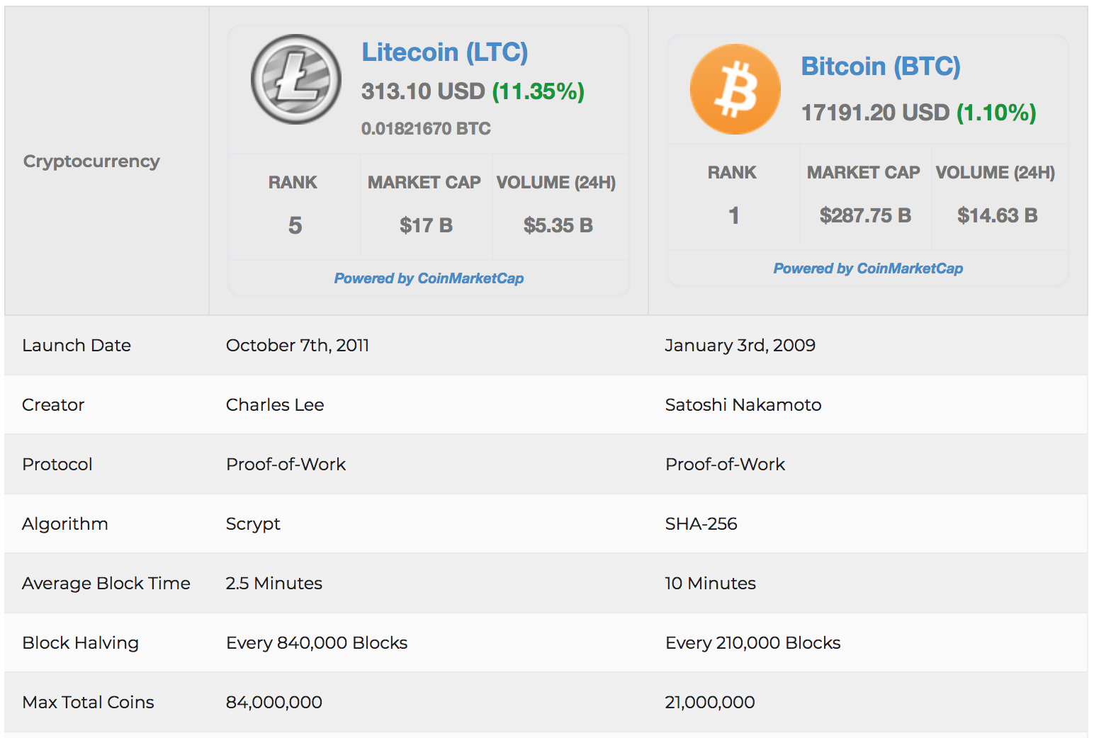The image size is (1094, 738).
Task: Click Bitcoin's $14.63 B 24H volume
Action: point(997,215)
